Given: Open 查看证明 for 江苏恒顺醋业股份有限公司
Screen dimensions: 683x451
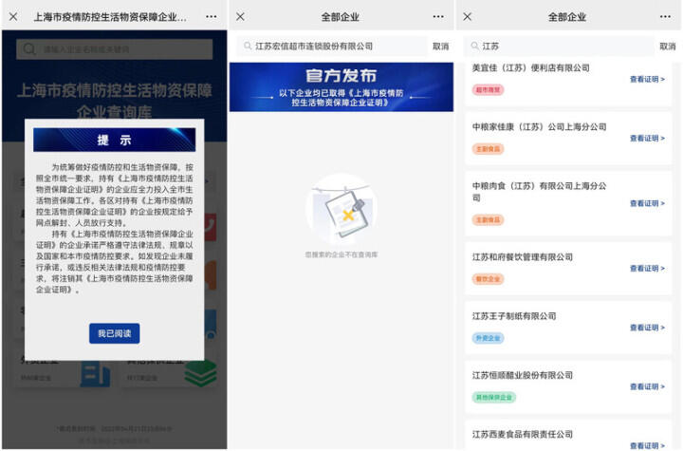Looking at the screenshot, I should (647, 386).
